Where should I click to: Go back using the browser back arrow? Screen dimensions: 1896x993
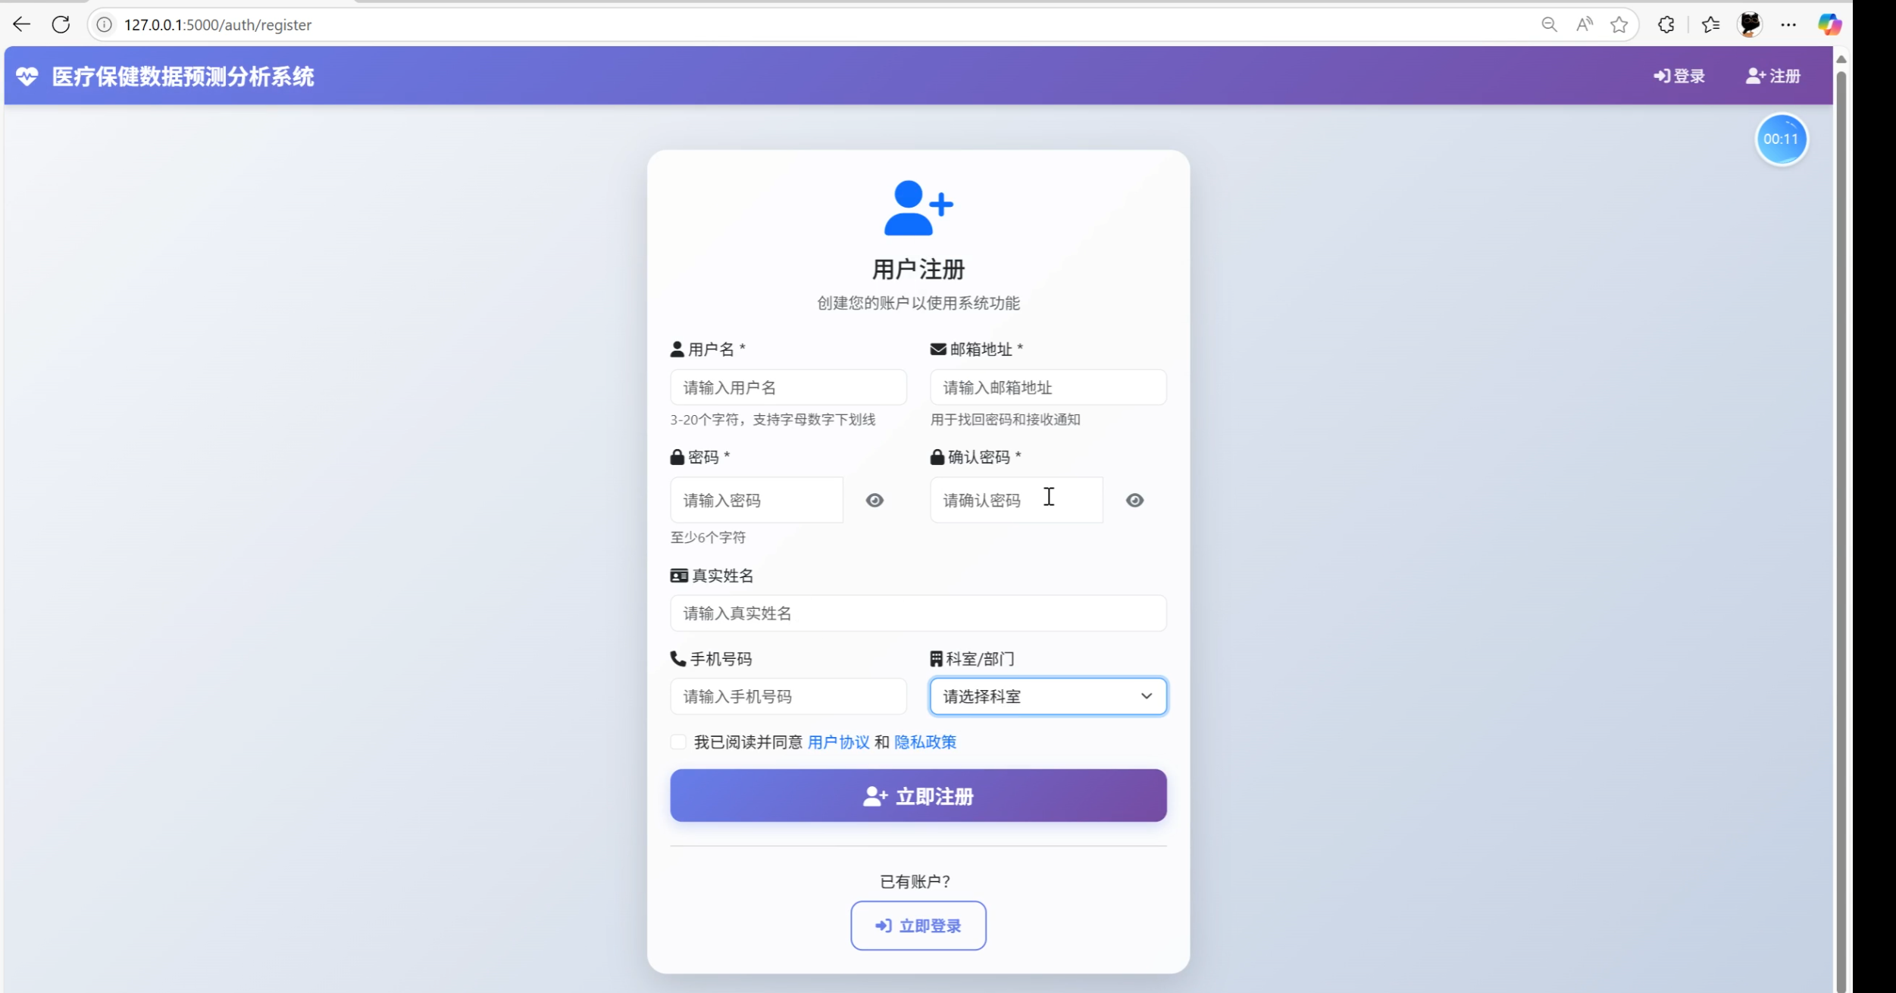pyautogui.click(x=21, y=24)
